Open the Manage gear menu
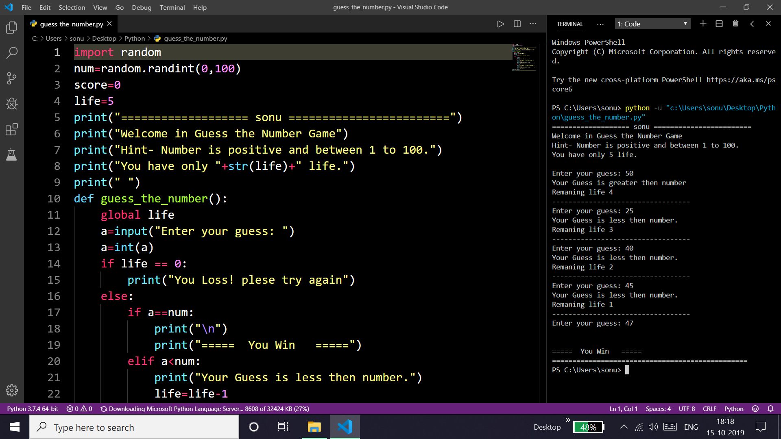The height and width of the screenshot is (439, 781). [12, 390]
